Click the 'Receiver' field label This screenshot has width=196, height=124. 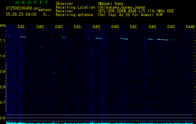(65, 11)
